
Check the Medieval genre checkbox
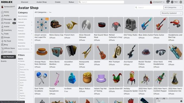pyautogui.click(x=19, y=78)
